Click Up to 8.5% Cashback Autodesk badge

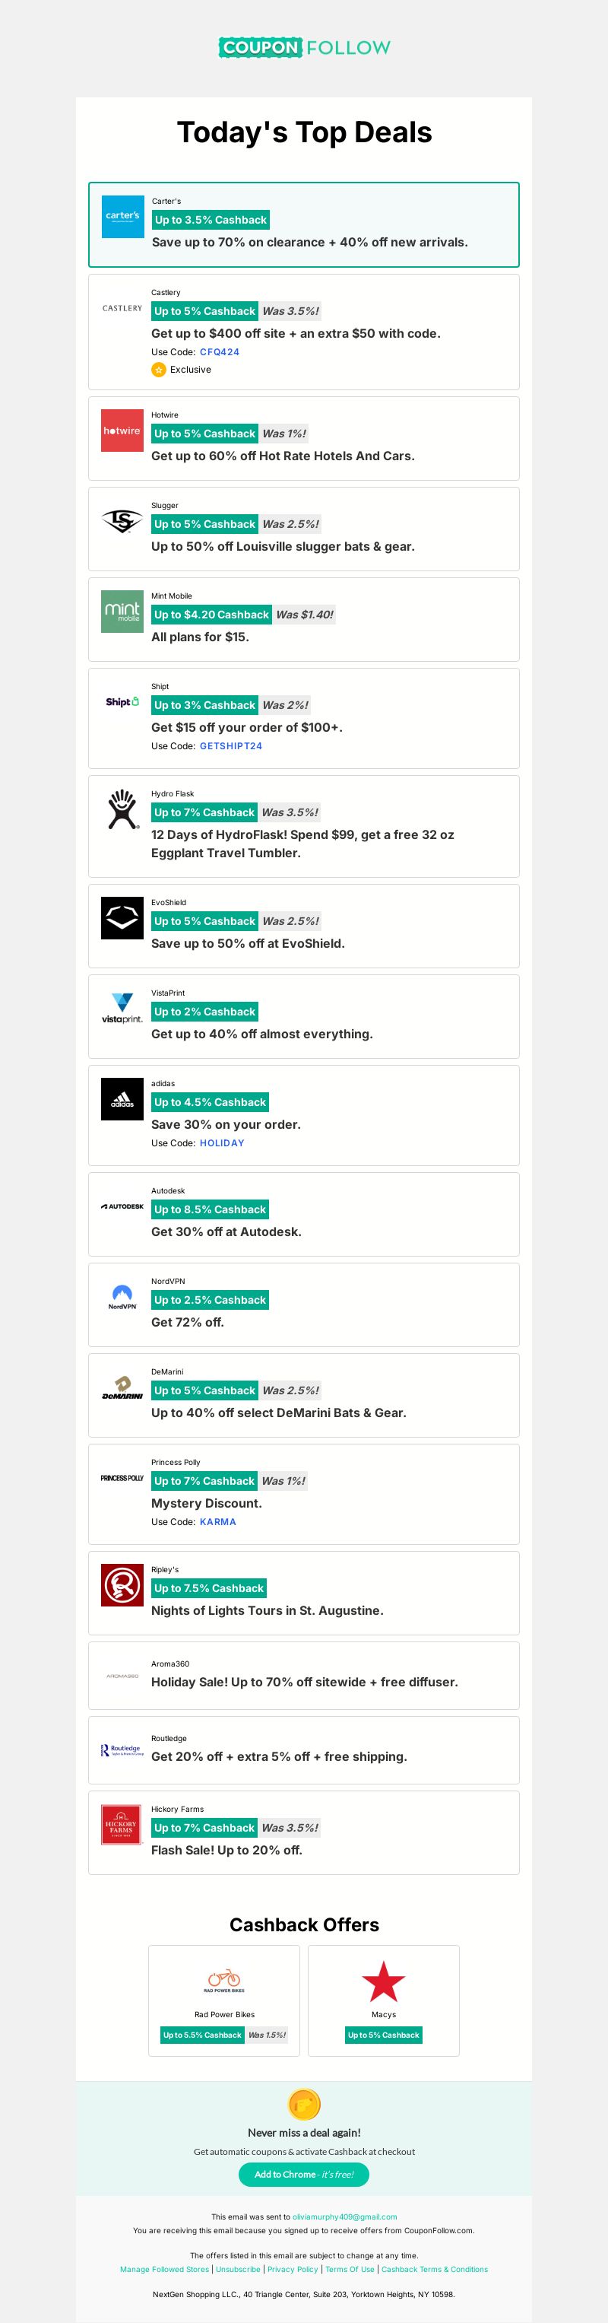210,1209
